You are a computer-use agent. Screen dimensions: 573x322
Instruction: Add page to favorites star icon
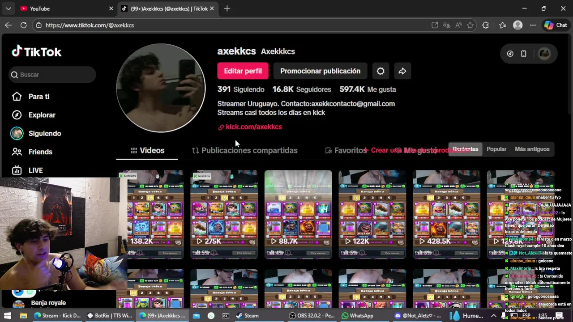coord(470,25)
